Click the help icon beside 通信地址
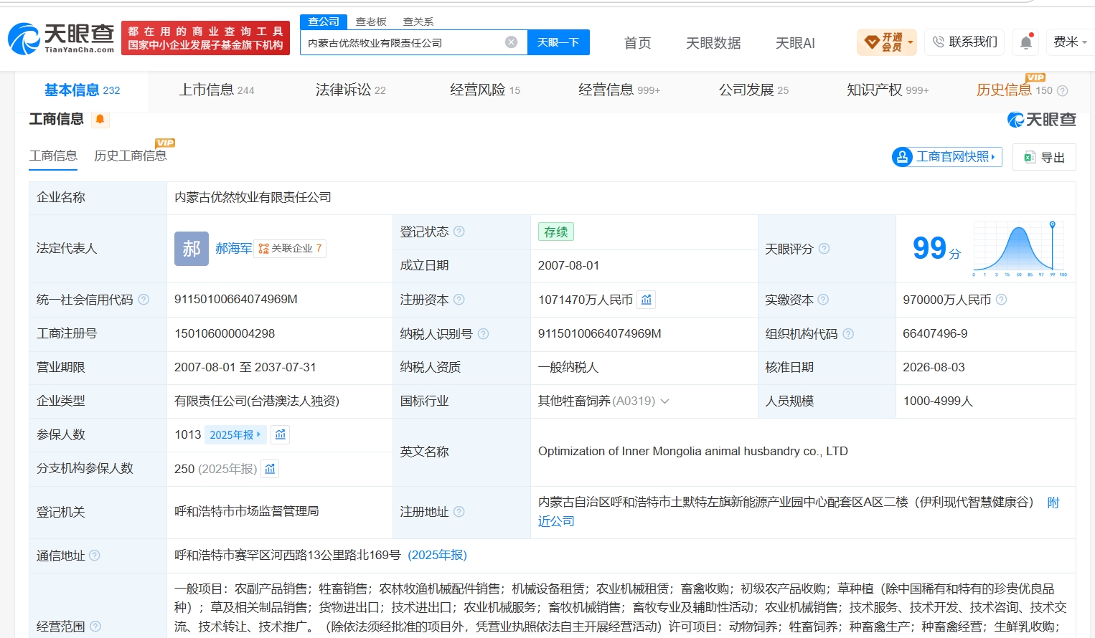 click(95, 556)
